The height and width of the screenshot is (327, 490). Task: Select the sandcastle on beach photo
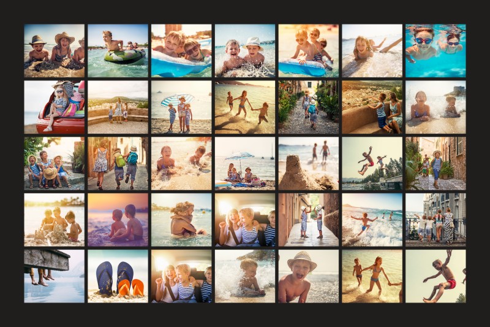[x=308, y=163]
